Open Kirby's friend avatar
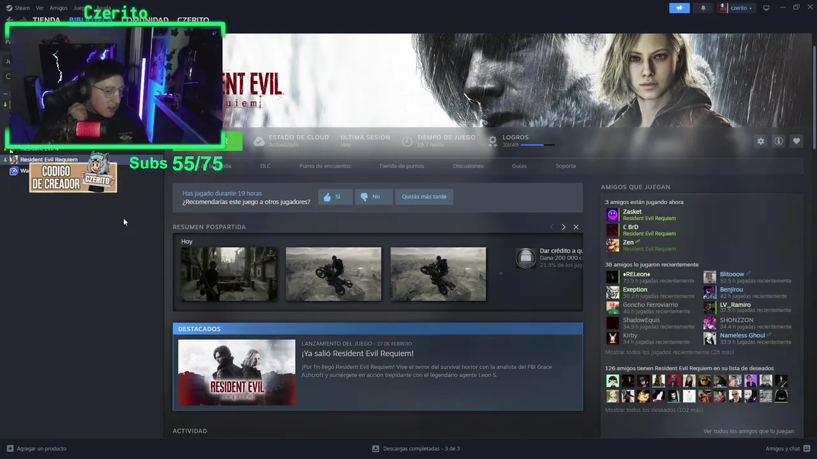The width and height of the screenshot is (817, 459). coord(612,339)
